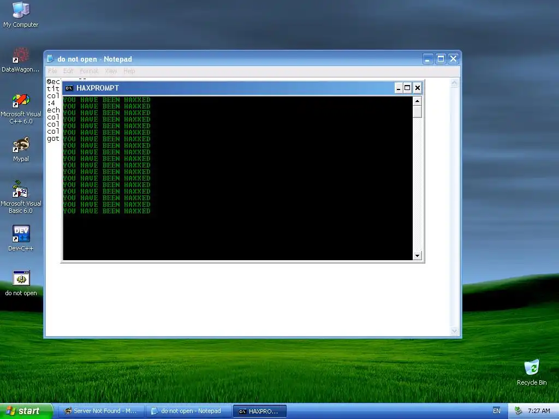Click the EN language indicator
This screenshot has width=559, height=419.
coord(497,411)
